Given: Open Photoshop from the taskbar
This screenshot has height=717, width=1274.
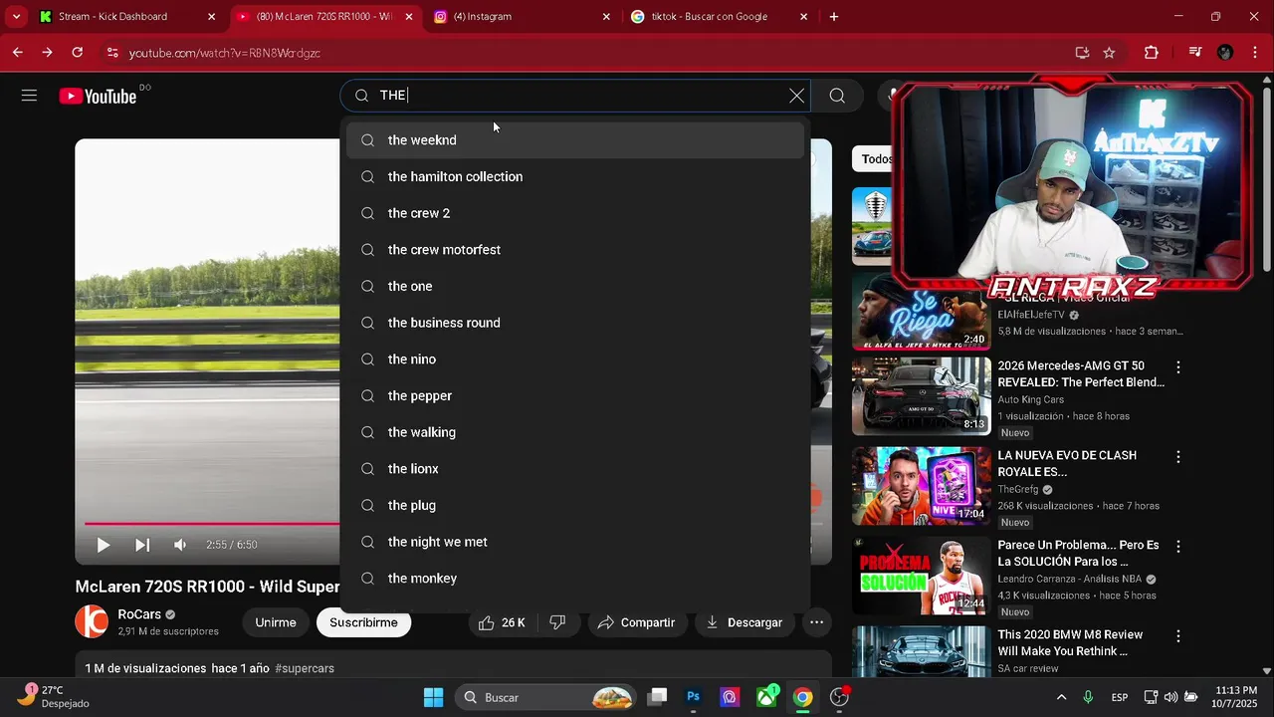Looking at the screenshot, I should coord(694,697).
